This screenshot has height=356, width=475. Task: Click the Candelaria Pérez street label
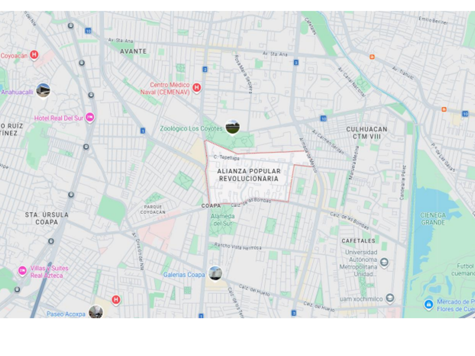[403, 183]
